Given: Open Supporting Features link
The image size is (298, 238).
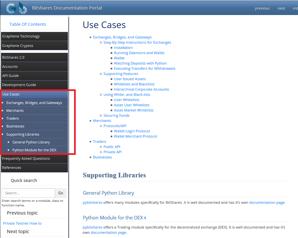Looking at the screenshot, I should 121,74.
